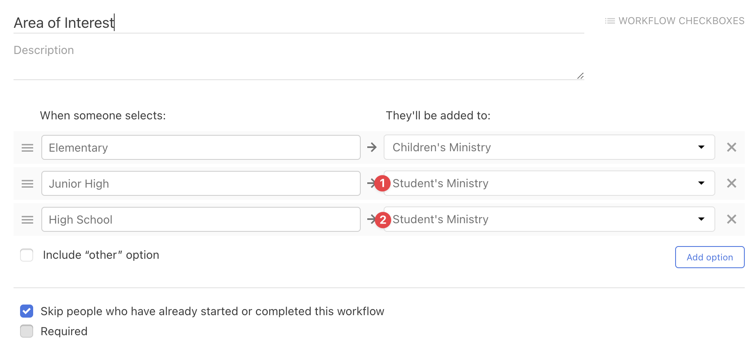Screen dimensions: 755x354
Task: Click red annotation badge number 1
Action: (382, 183)
